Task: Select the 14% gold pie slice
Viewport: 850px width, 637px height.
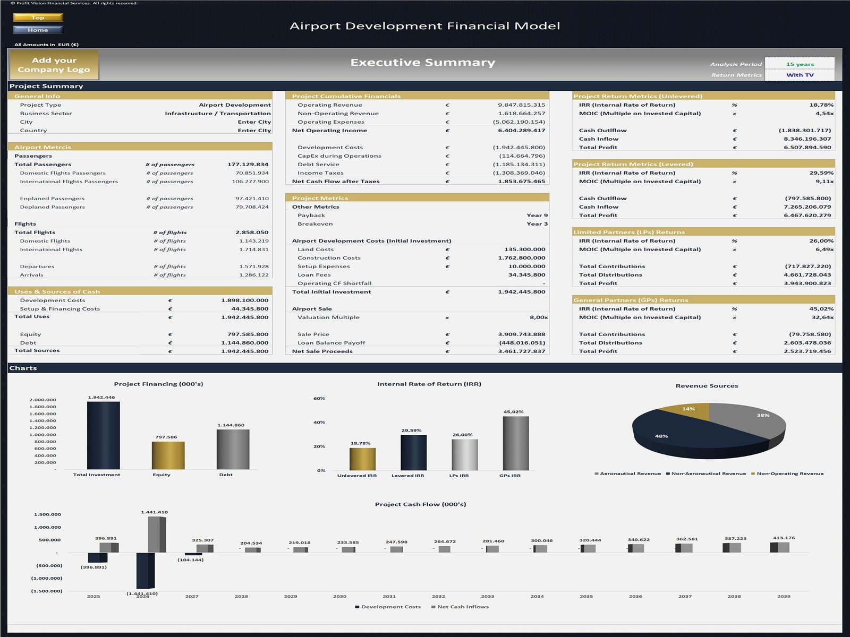Action: pyautogui.click(x=691, y=410)
